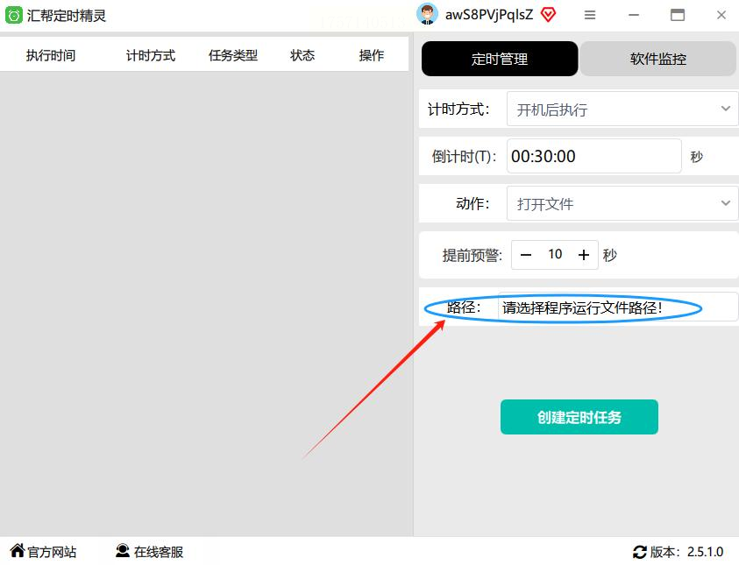Decrease 提前预警 seconds with minus button
739x565 pixels.
(x=526, y=255)
